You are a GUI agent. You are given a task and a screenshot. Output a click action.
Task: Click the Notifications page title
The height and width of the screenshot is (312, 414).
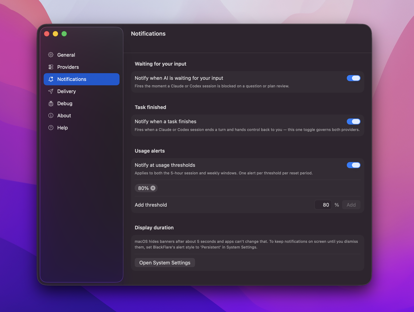[148, 34]
